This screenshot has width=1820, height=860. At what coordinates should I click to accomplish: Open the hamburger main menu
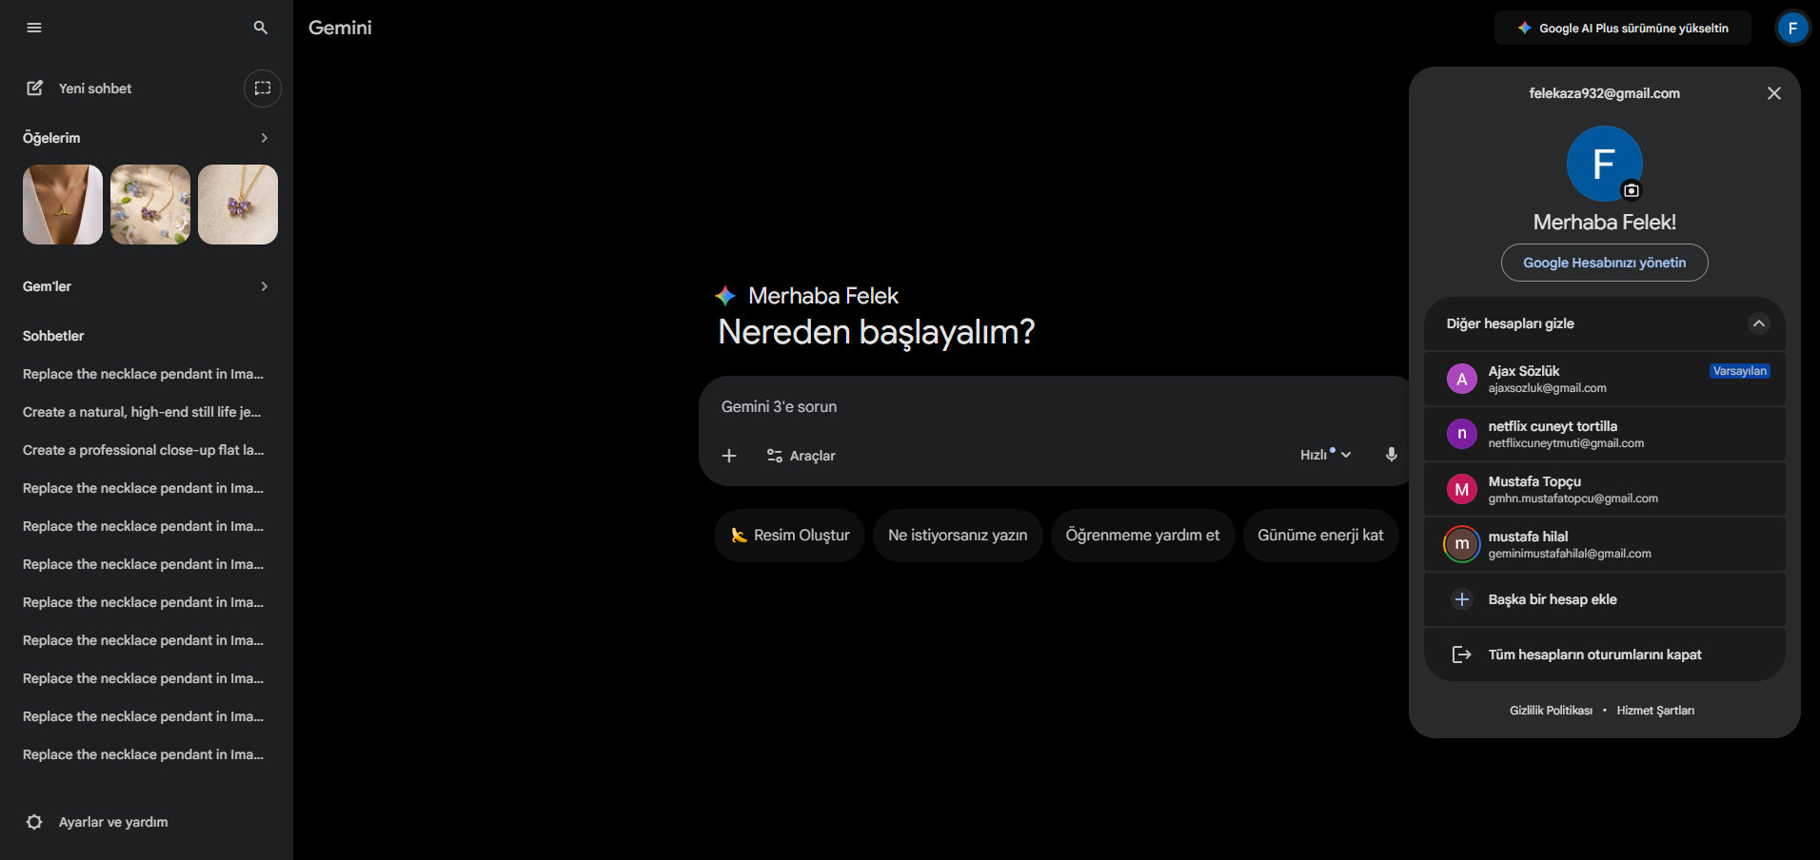[x=34, y=28]
